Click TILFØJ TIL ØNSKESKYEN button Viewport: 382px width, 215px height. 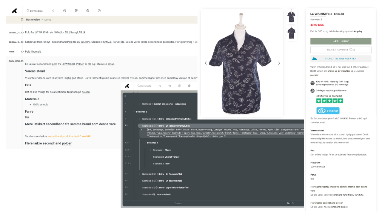[x=341, y=59]
